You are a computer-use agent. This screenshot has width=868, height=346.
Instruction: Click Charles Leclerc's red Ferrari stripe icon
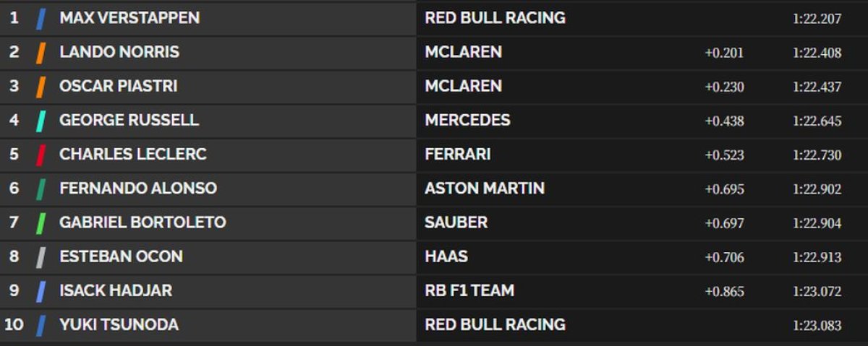click(41, 154)
